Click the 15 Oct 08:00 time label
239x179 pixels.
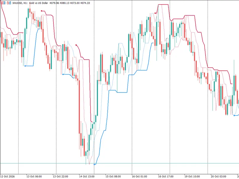[x=113, y=176]
